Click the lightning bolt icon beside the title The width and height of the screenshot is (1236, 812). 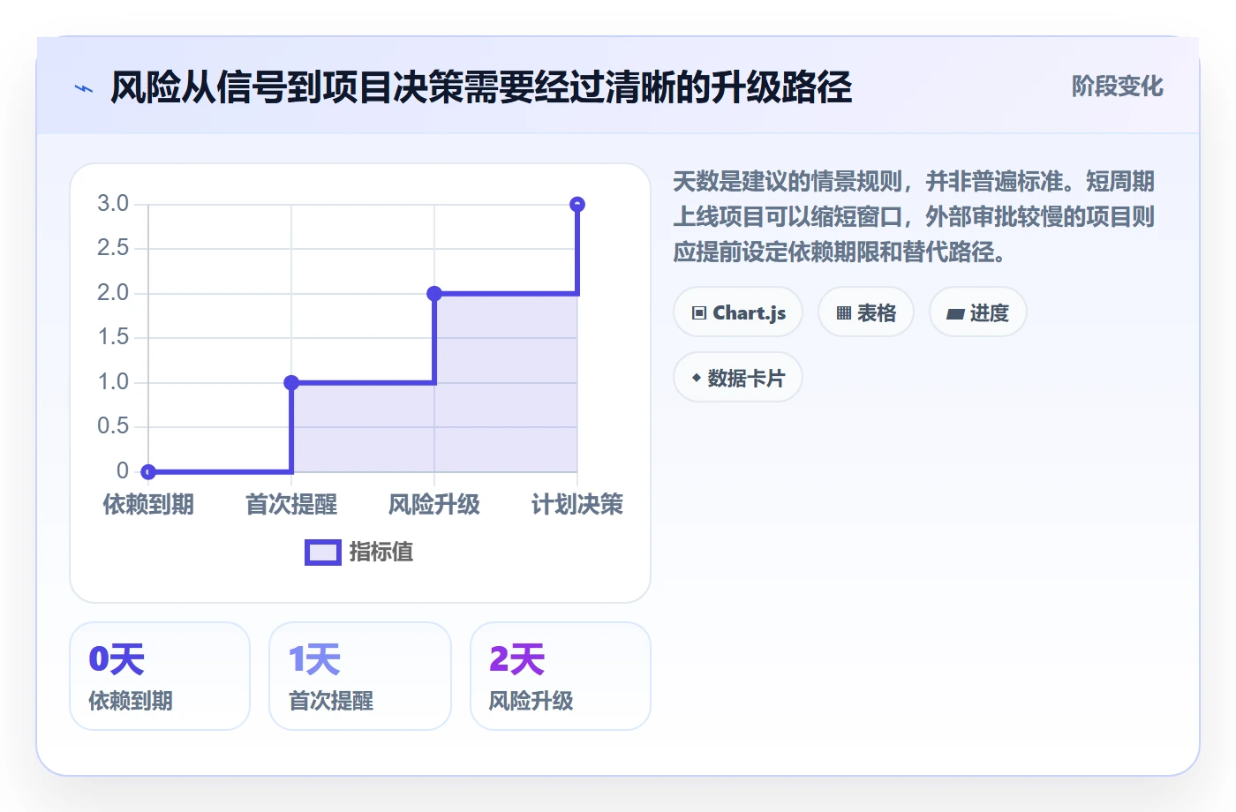pos(84,88)
